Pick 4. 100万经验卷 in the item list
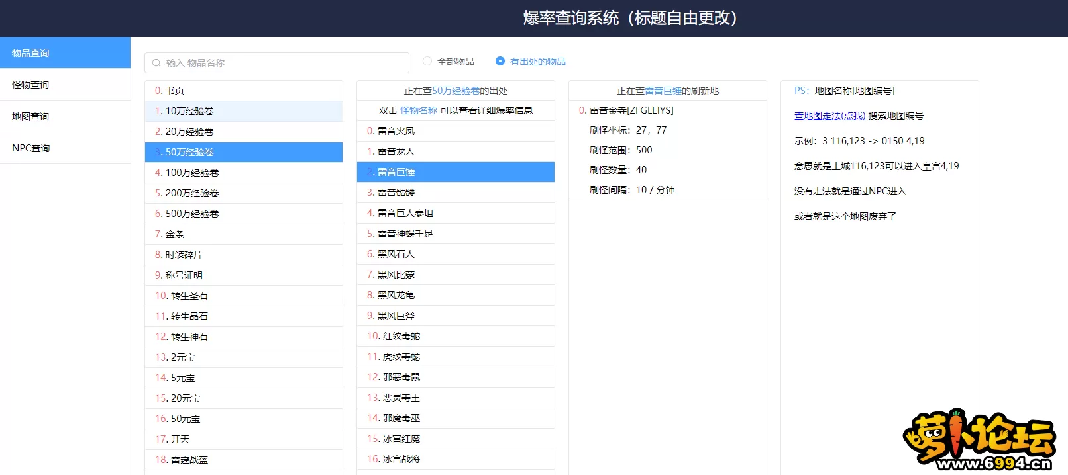The height and width of the screenshot is (475, 1068). point(244,173)
